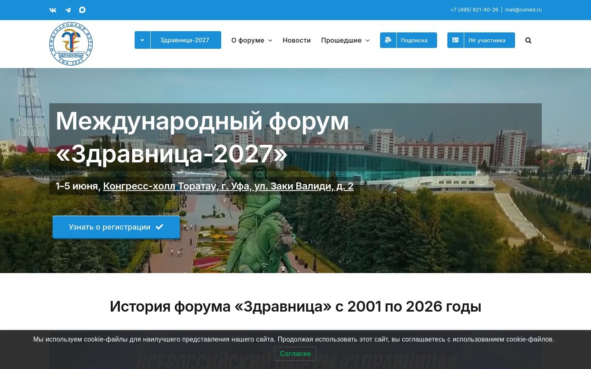Click the 1–5 июня date text
This screenshot has height=369, width=591.
(x=78, y=186)
